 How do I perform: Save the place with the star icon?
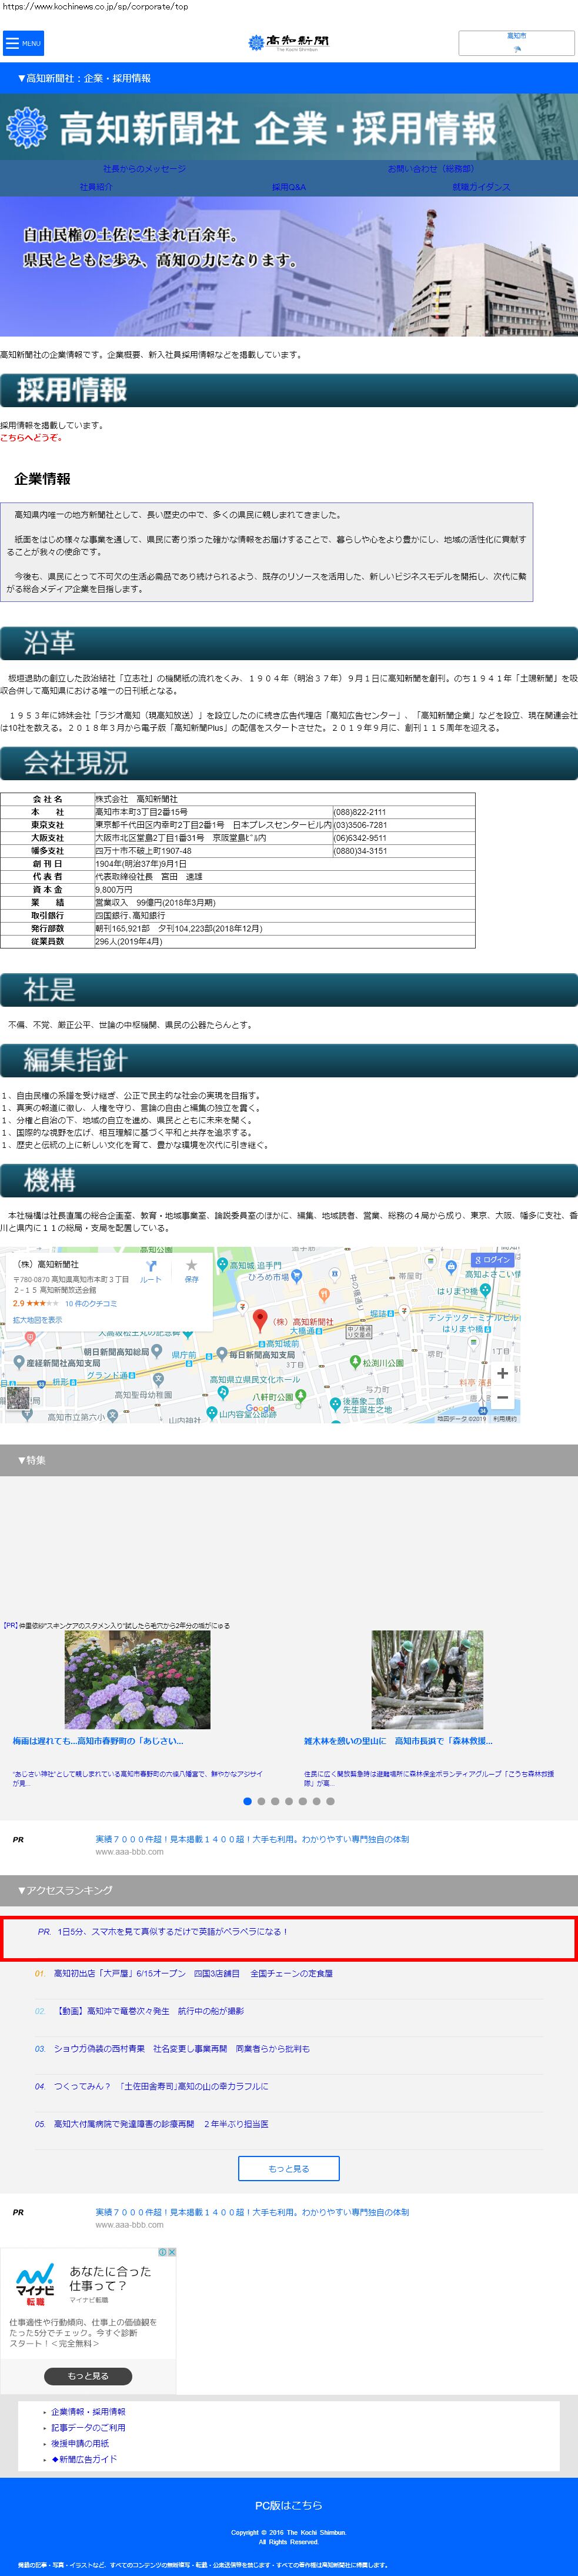click(x=191, y=1270)
